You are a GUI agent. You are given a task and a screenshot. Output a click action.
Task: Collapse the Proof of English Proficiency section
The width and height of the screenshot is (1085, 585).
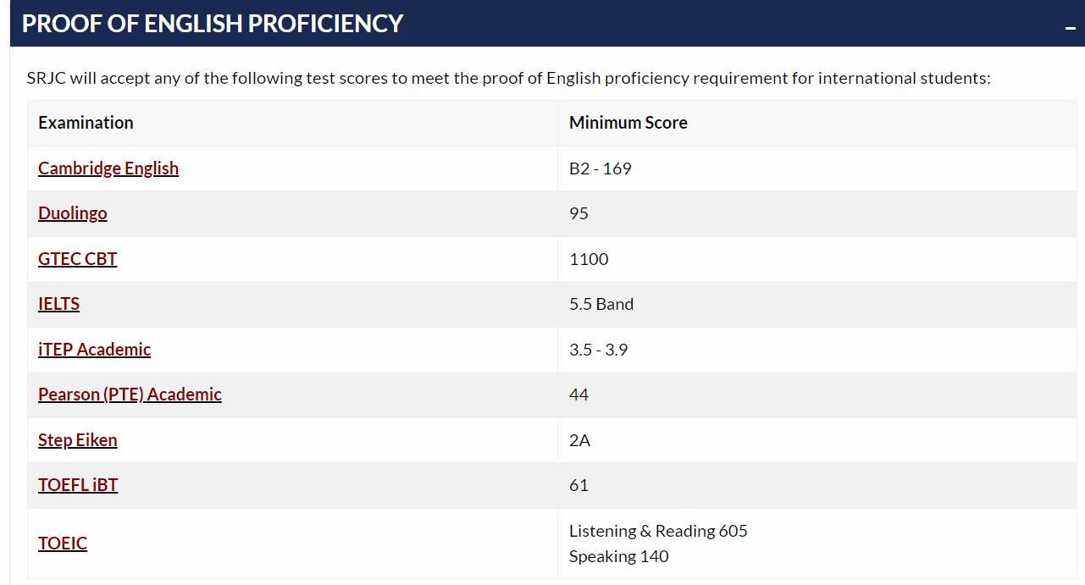pyautogui.click(x=1071, y=28)
